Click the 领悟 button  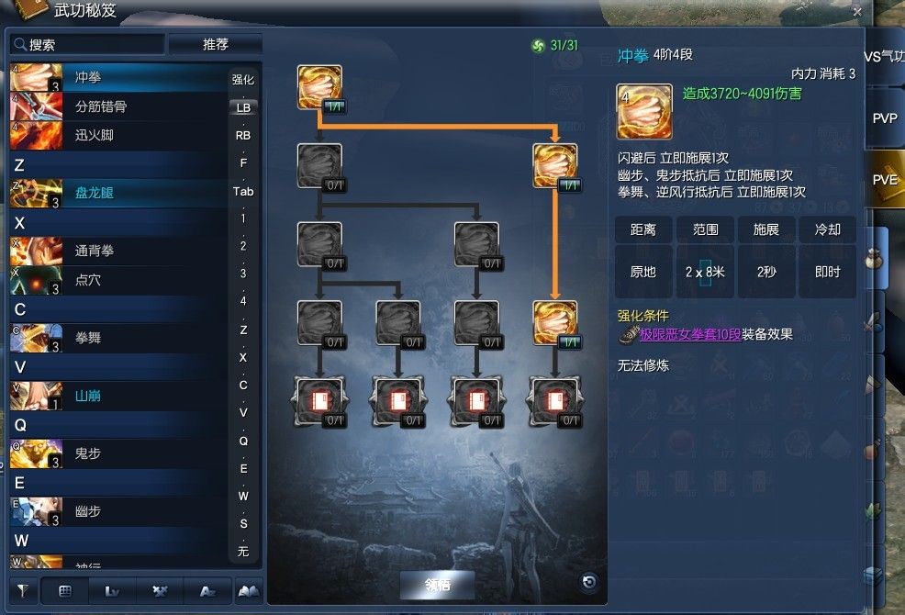coord(438,585)
